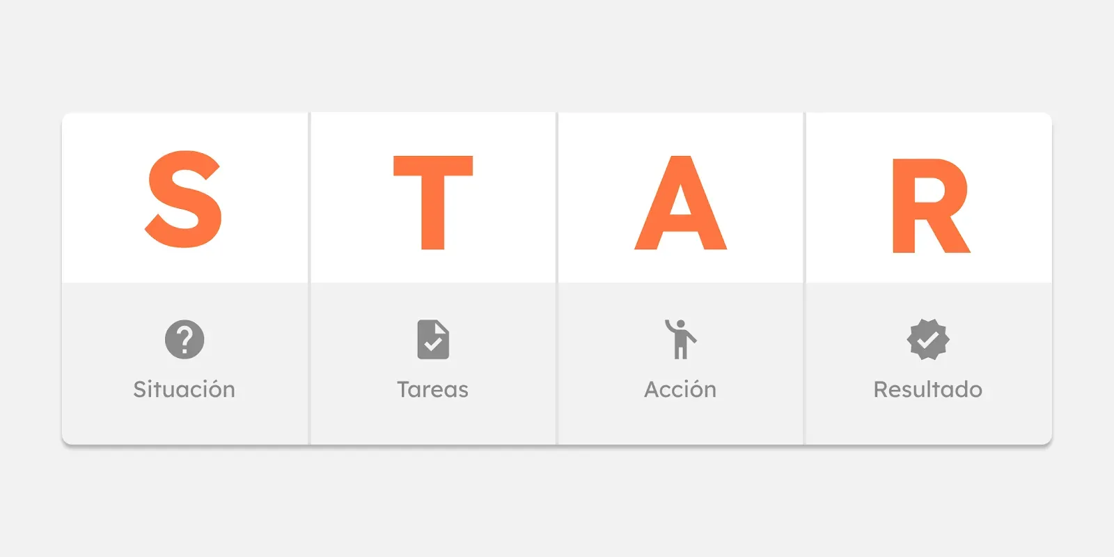Select the large orange letter R
Image resolution: width=1114 pixels, height=557 pixels.
pos(931,205)
